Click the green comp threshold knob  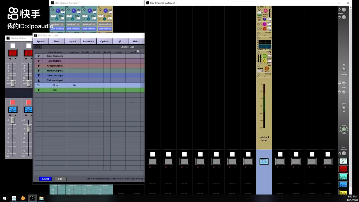coord(264,56)
